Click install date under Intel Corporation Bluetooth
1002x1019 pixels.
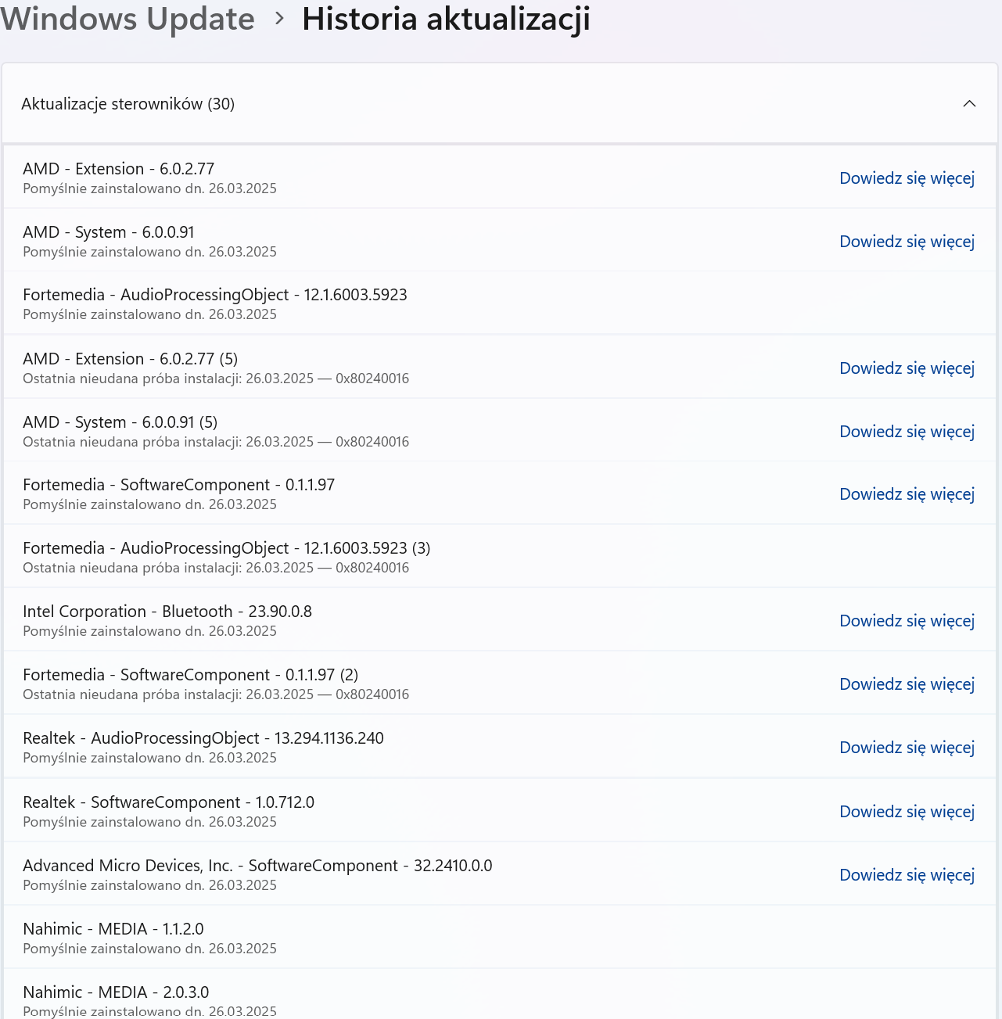pyautogui.click(x=149, y=631)
